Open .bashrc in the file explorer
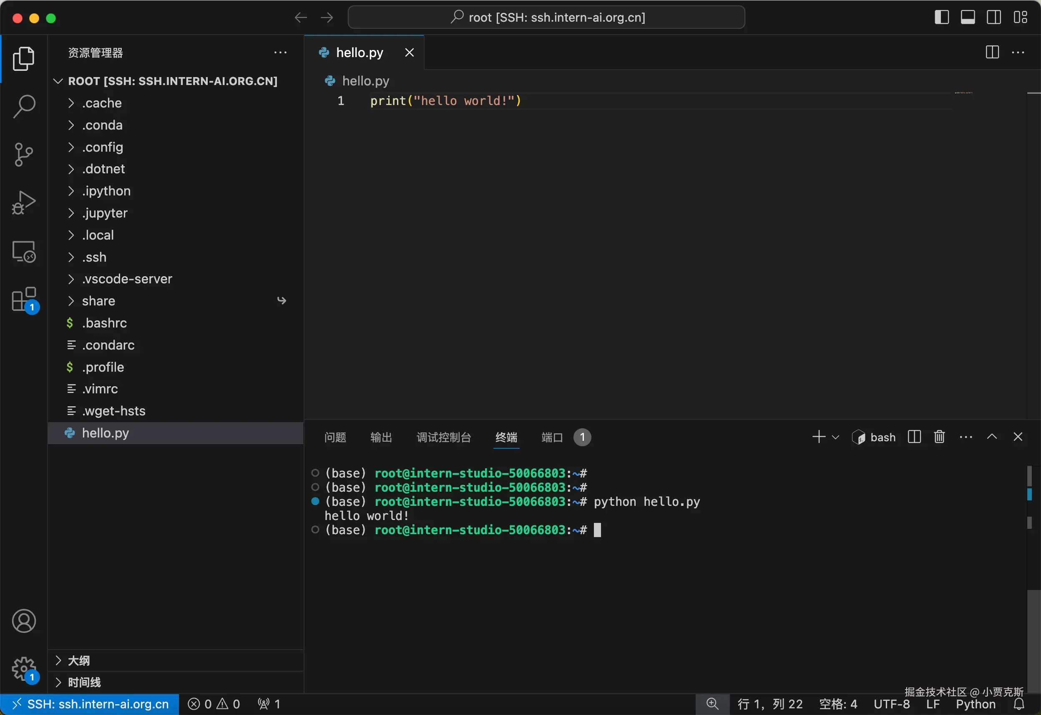The height and width of the screenshot is (715, 1041). (104, 323)
